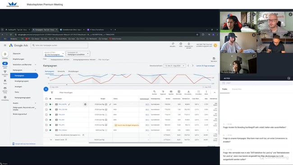
Task: Click the pencil icon next to first campaign name
Action: coord(69,104)
